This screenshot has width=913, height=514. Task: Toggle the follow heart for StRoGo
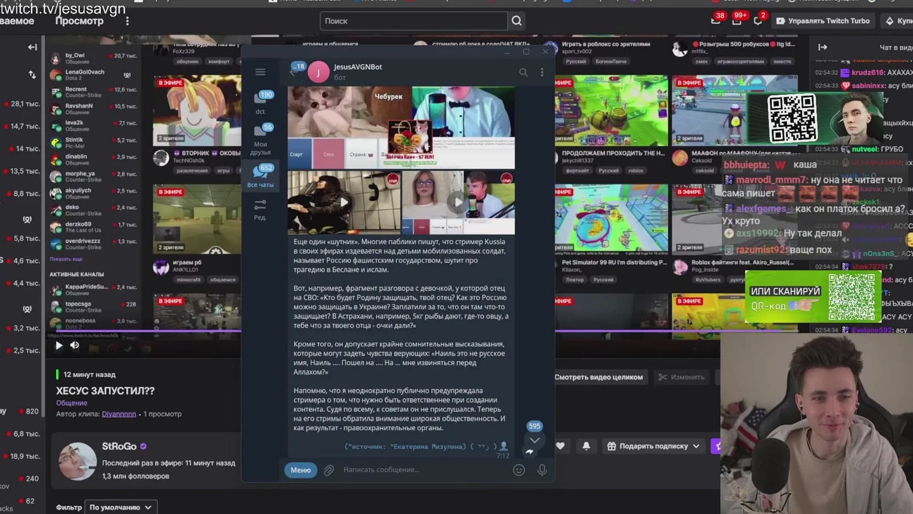[x=560, y=446]
